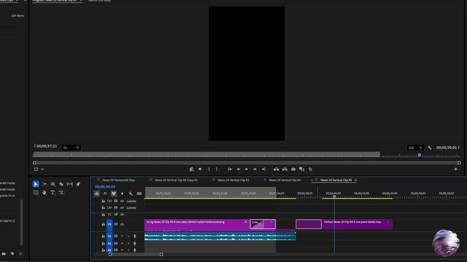
Task: Open the Fit zoom level dropdown
Action: pyautogui.click(x=71, y=147)
